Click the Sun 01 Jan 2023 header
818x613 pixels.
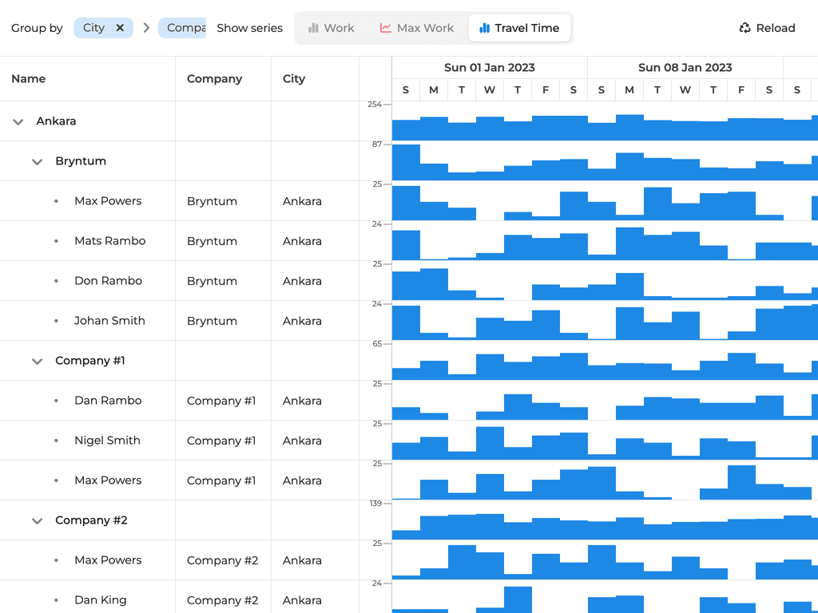tap(489, 68)
